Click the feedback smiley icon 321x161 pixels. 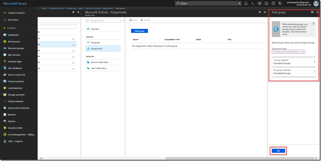266,3
